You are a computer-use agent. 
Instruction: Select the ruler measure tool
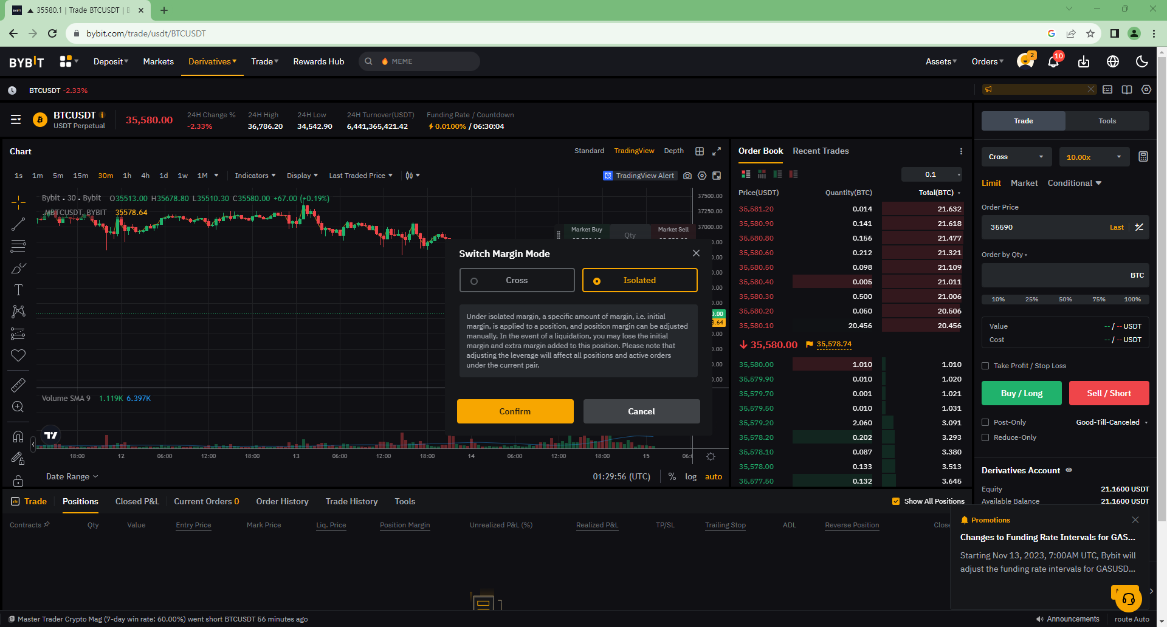[18, 385]
